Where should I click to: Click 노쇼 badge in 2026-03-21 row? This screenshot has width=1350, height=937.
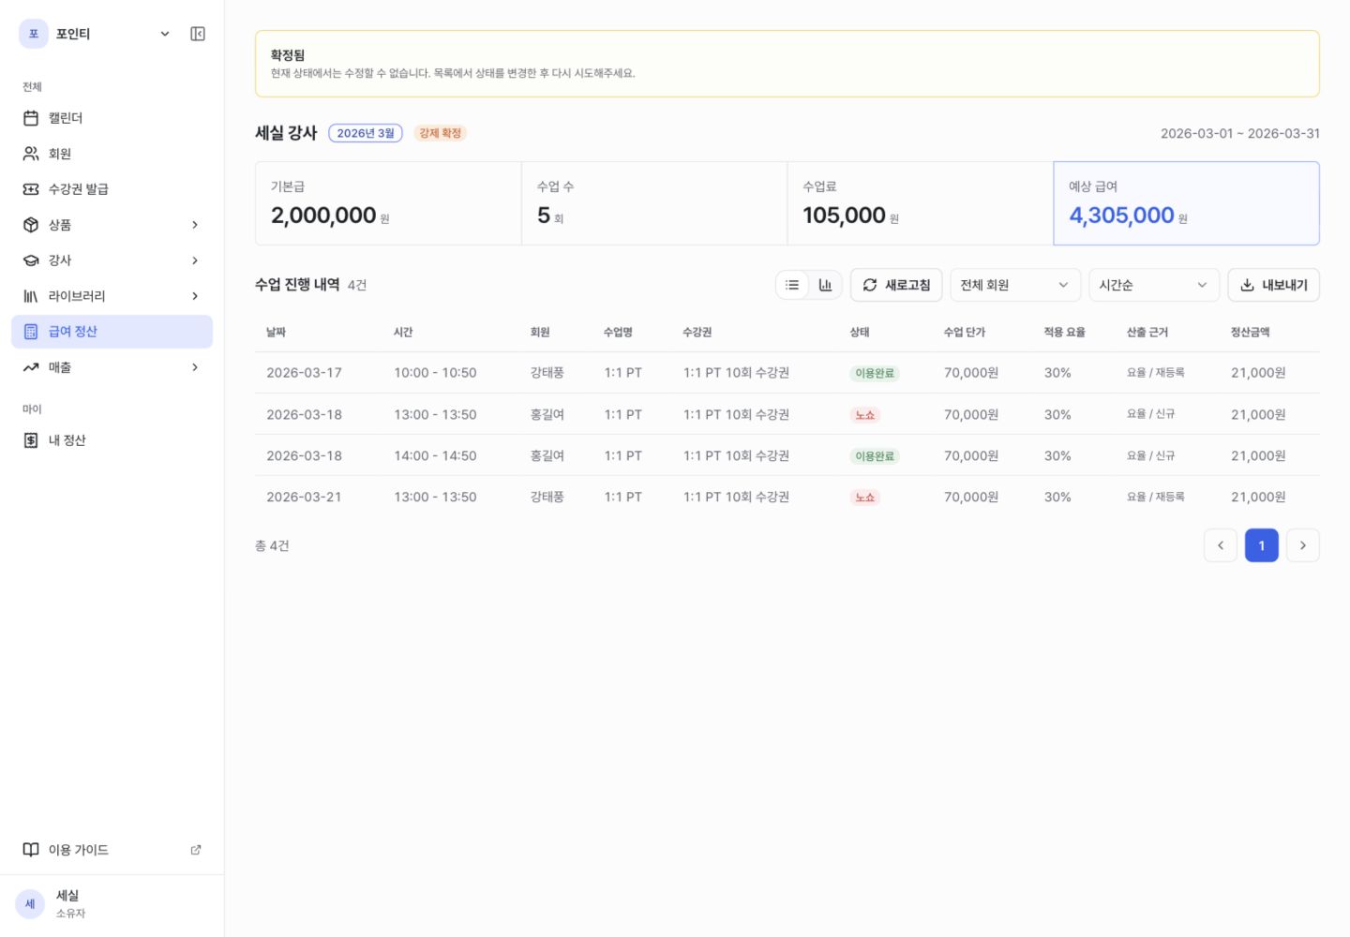[864, 498]
